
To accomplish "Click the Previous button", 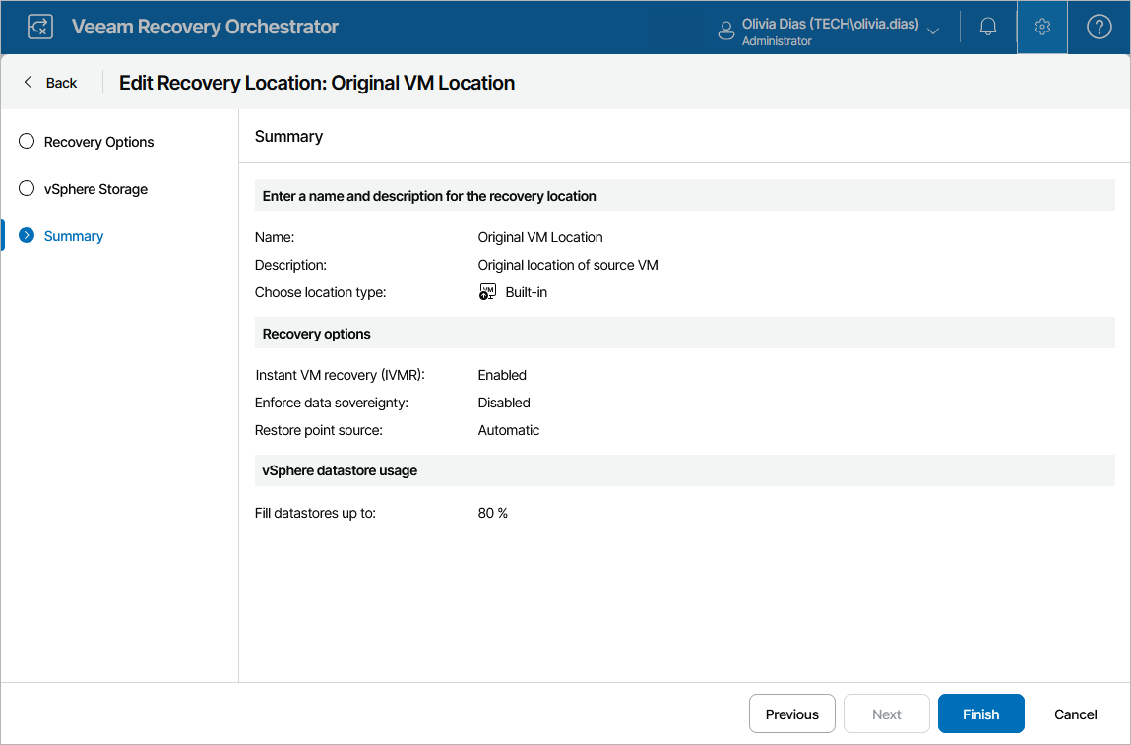I will 791,714.
